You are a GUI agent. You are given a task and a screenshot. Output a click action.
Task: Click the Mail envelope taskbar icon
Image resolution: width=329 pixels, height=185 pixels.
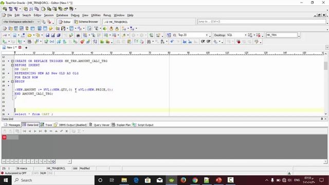[x=159, y=180]
